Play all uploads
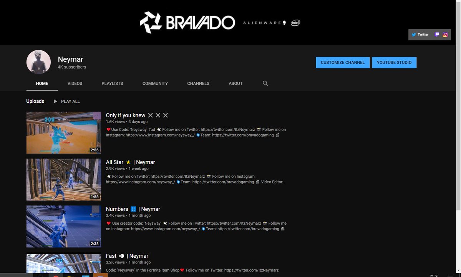 pos(66,102)
